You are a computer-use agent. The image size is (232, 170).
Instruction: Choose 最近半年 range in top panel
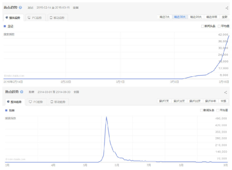tap(212, 17)
